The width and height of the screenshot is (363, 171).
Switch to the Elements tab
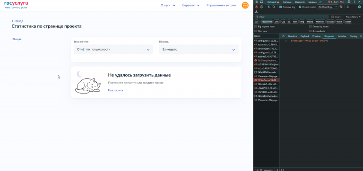coord(300,2)
